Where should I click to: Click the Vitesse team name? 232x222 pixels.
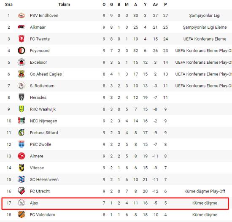coord(37,168)
